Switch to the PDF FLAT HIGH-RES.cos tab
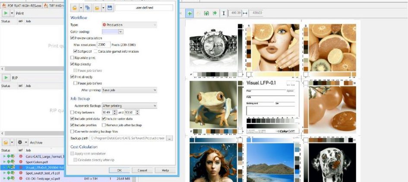The image size is (408, 182). tap(21, 5)
